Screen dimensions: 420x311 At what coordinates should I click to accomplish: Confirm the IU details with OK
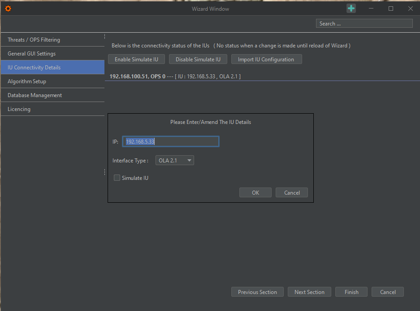255,192
